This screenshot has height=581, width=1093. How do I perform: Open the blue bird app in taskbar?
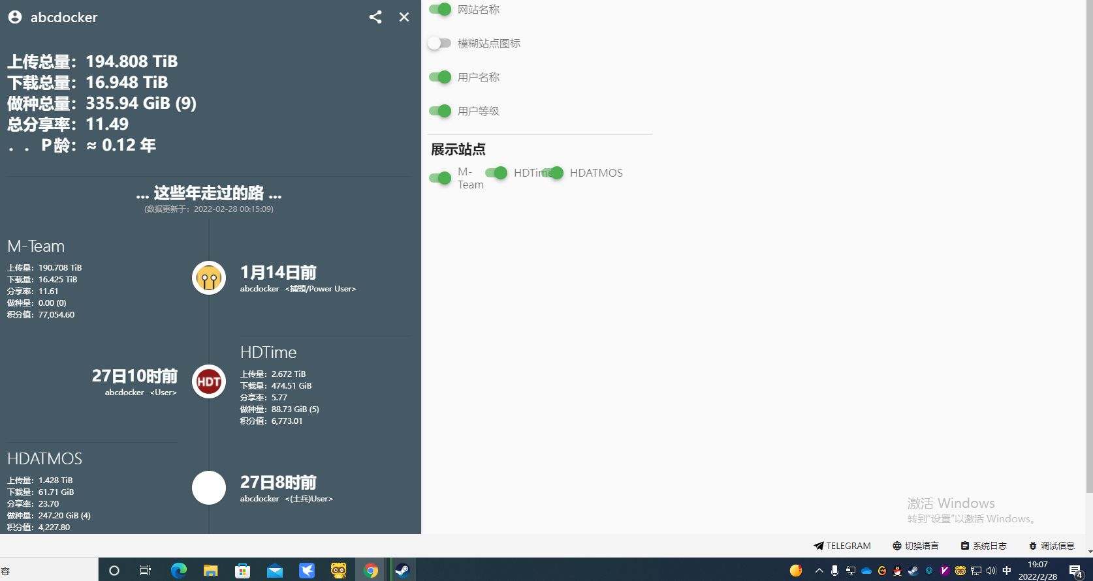point(307,571)
